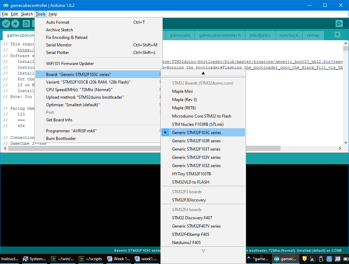The width and height of the screenshot is (349, 264).
Task: Select Generic STM32F103C series board
Action: [x=203, y=132]
